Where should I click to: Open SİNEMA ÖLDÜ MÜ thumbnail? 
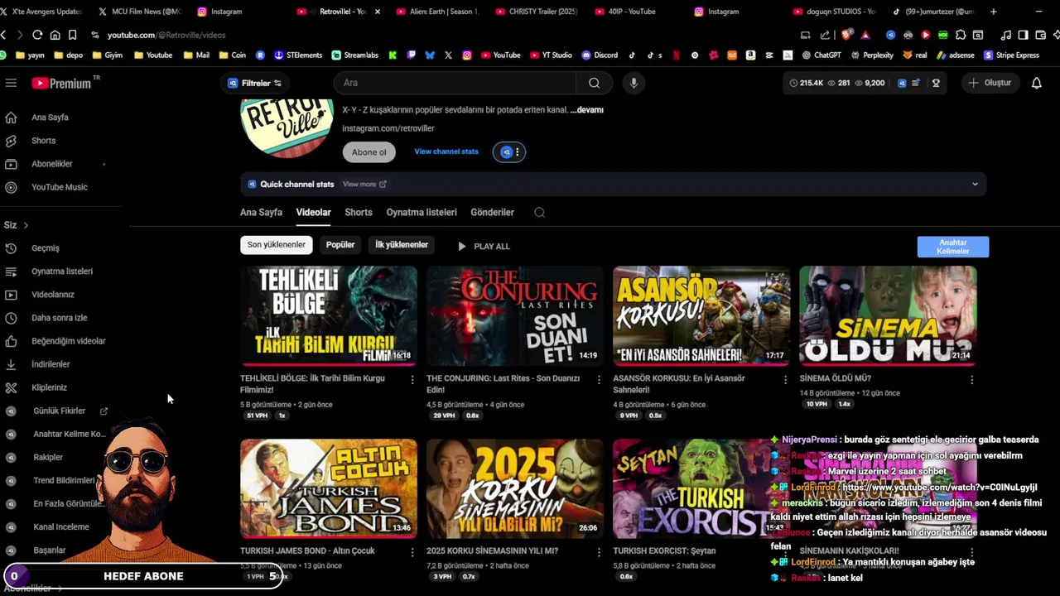[x=888, y=315]
